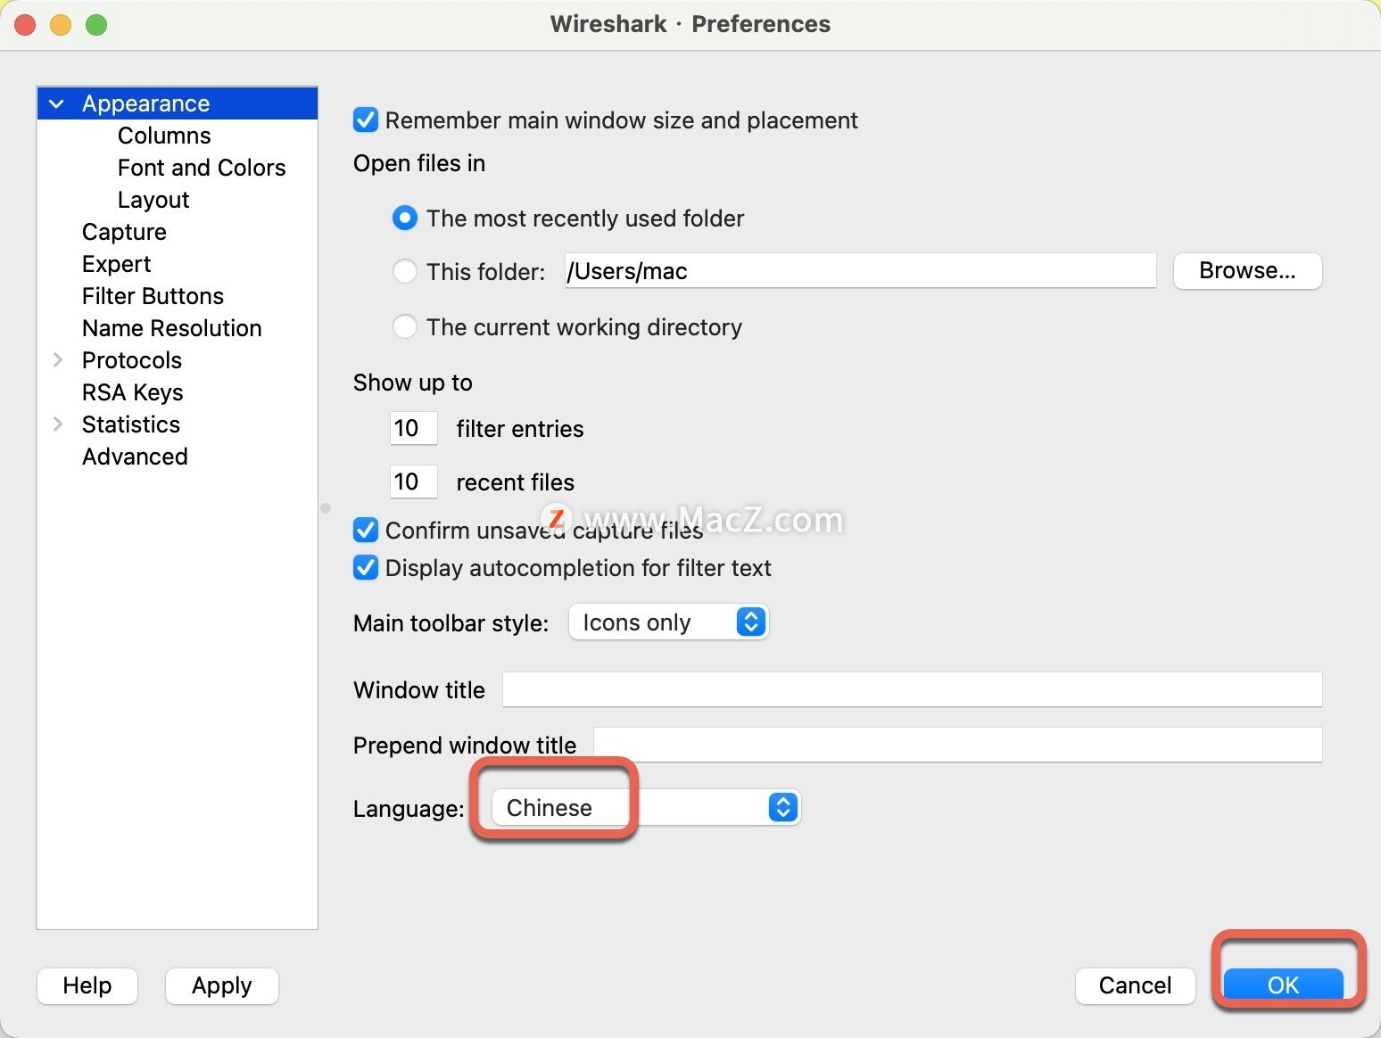
Task: Open Advanced preferences
Action: pos(135,457)
